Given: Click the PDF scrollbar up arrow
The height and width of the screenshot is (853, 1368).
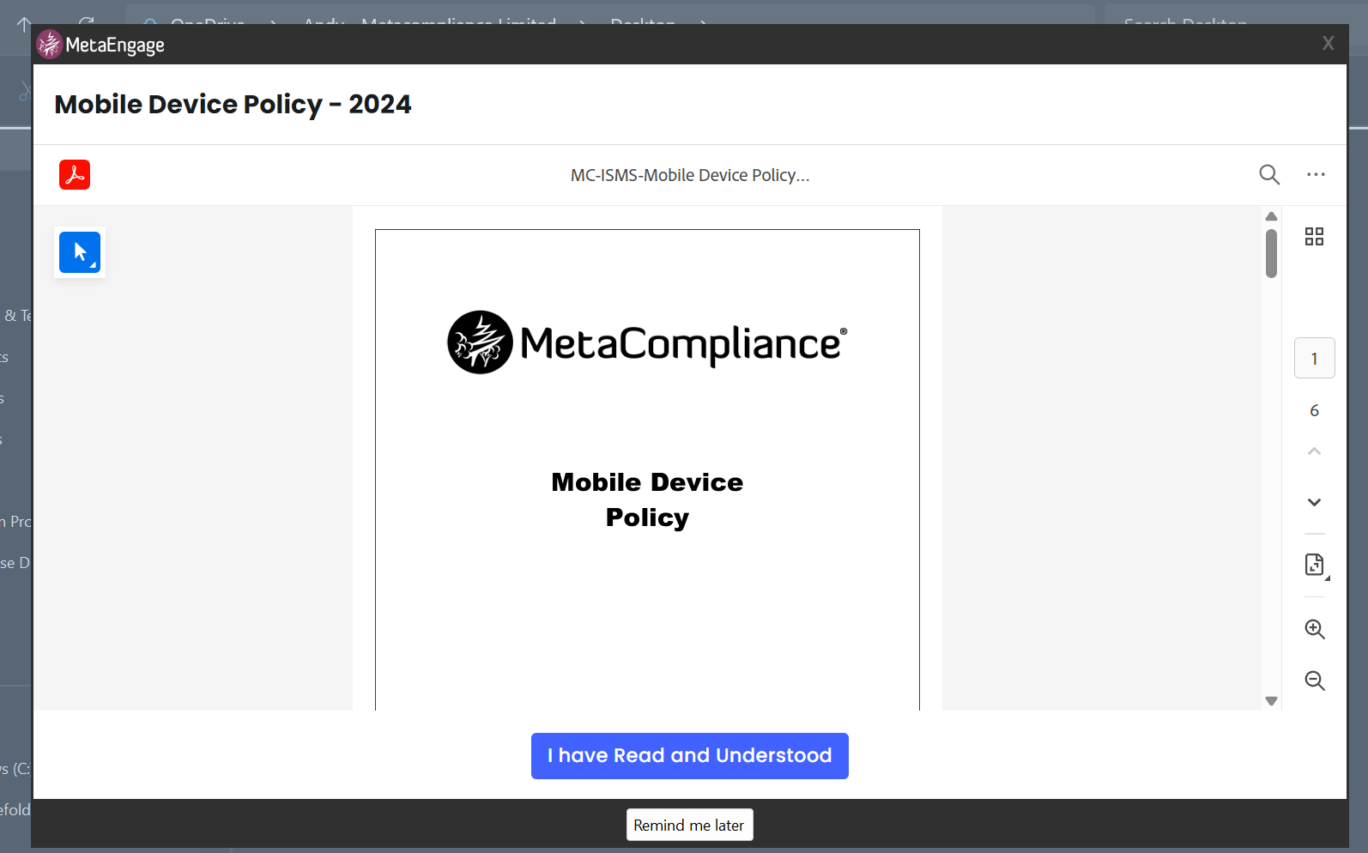Looking at the screenshot, I should (x=1272, y=216).
